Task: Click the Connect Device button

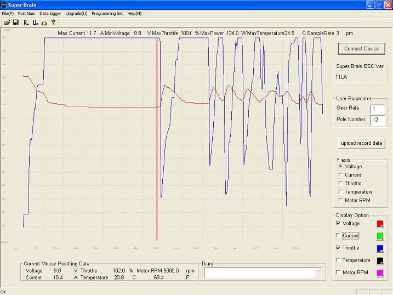Action: 361,49
